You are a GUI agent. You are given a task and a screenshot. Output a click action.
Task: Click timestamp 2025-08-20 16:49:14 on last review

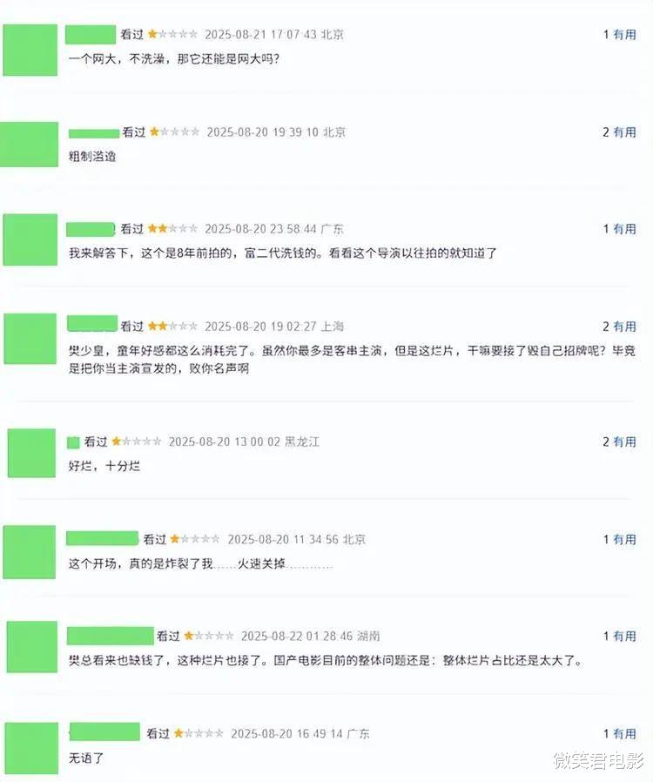(287, 734)
